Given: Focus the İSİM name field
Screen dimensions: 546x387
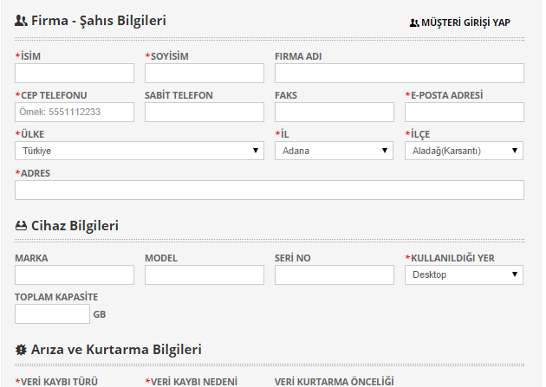Looking at the screenshot, I should click(x=75, y=73).
